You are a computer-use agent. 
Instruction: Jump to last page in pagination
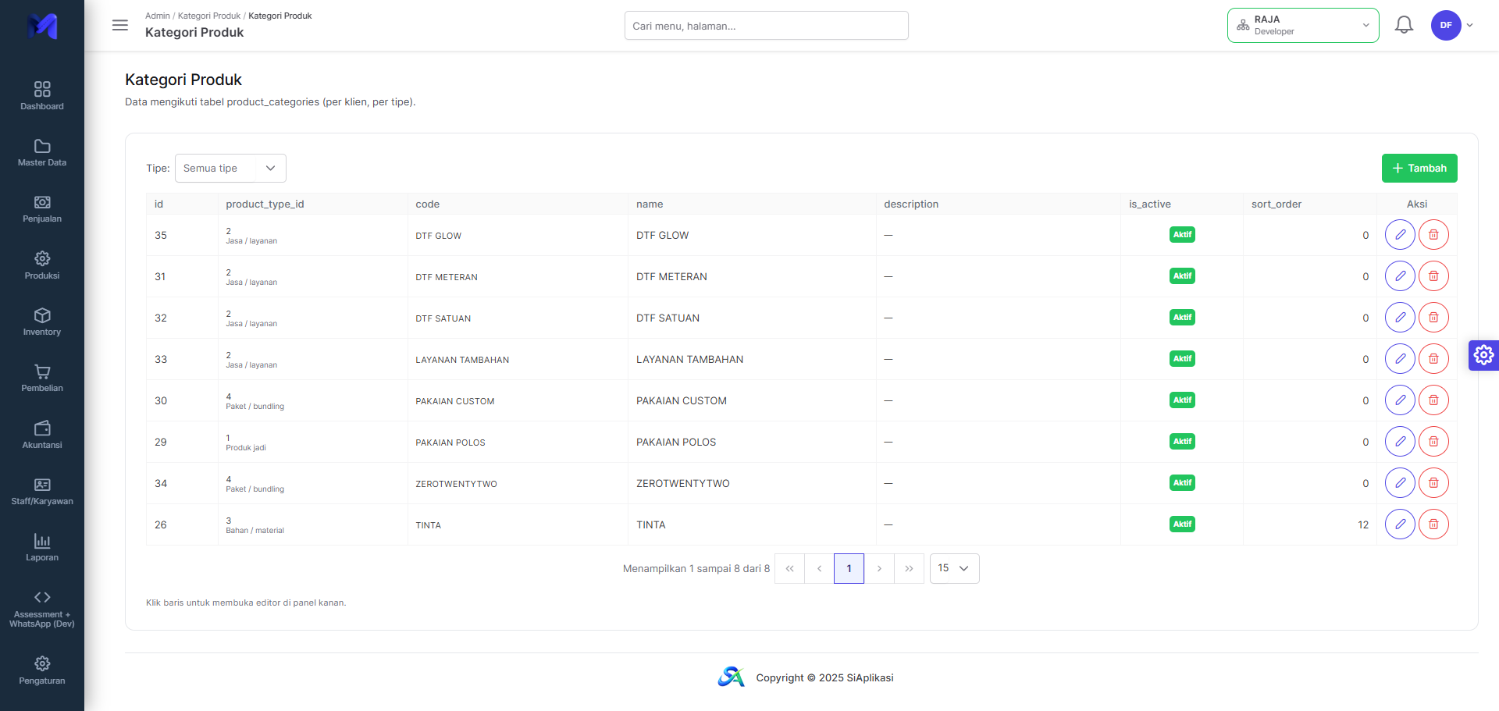tap(909, 568)
